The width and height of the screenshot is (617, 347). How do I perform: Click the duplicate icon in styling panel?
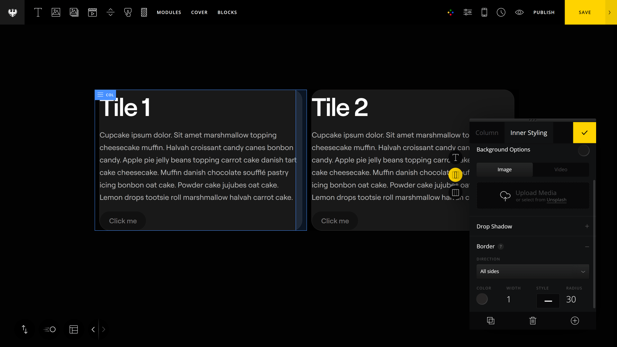(x=491, y=321)
